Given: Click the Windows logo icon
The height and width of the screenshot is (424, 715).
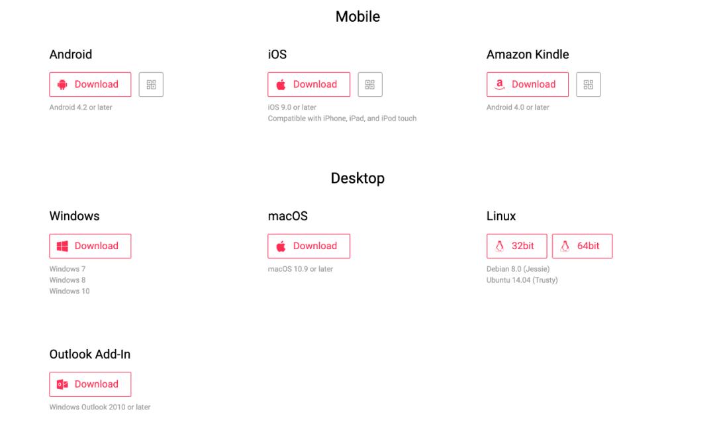Looking at the screenshot, I should pos(63,246).
